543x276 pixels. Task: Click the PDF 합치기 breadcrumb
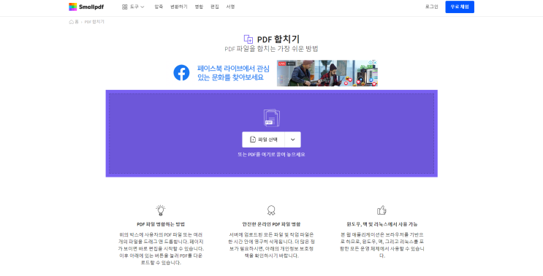click(x=94, y=22)
